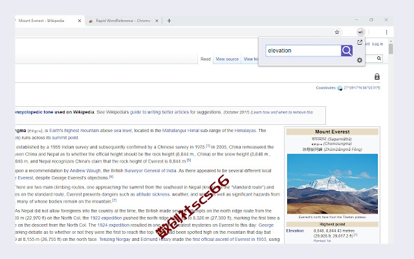The height and width of the screenshot is (259, 414).
Task: Open the popup settings gear
Action: [360, 60]
